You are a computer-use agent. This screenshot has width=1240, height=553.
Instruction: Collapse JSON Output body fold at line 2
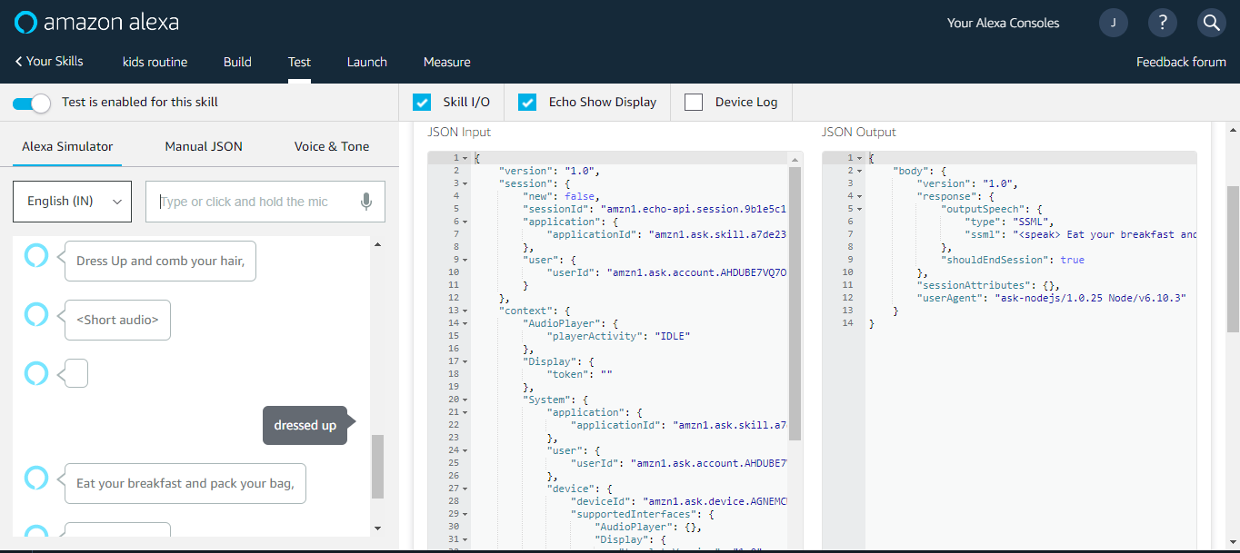point(860,171)
